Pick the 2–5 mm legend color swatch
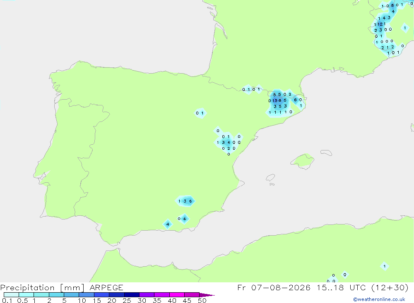Viewport: 414px width, 303px height. point(56,295)
